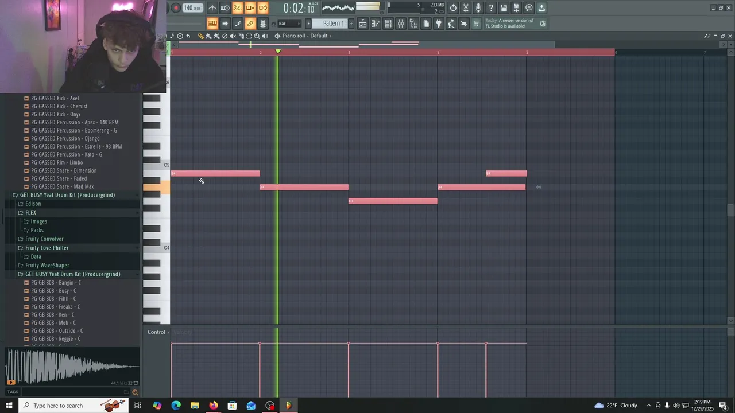Open the tempo tapper icon
This screenshot has height=413, width=735.
pos(451,24)
